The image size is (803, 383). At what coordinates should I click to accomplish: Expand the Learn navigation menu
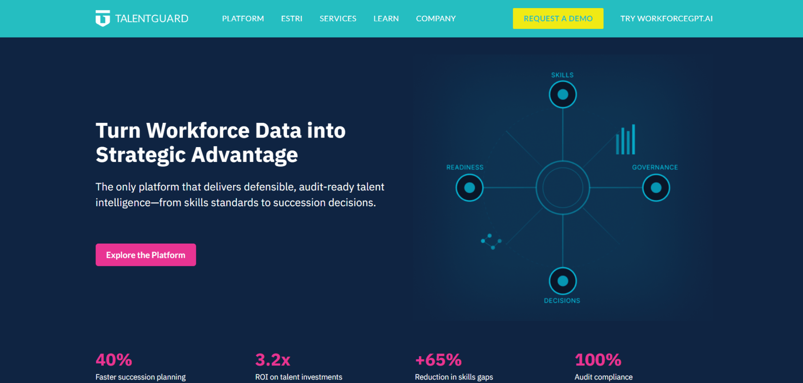click(386, 18)
